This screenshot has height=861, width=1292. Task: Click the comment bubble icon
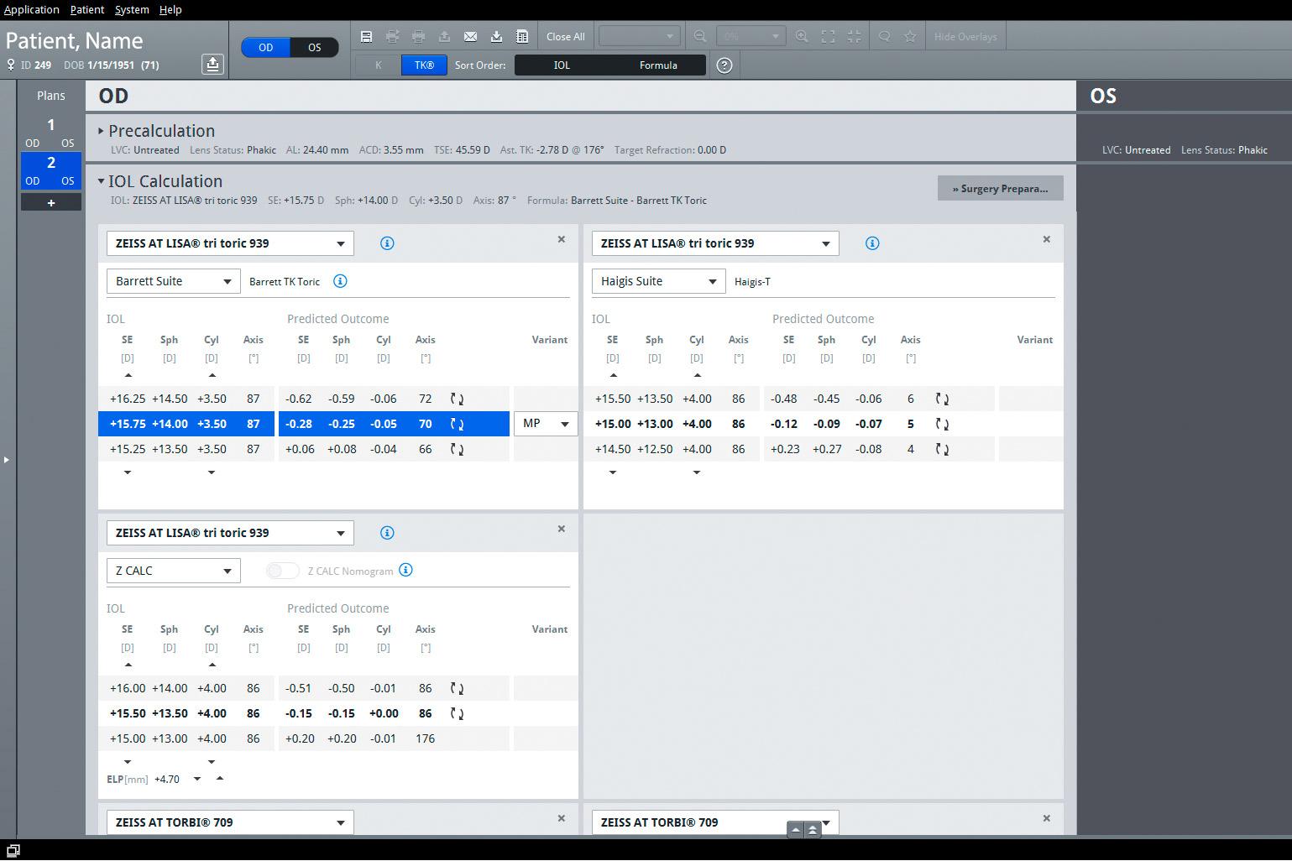[x=884, y=36]
